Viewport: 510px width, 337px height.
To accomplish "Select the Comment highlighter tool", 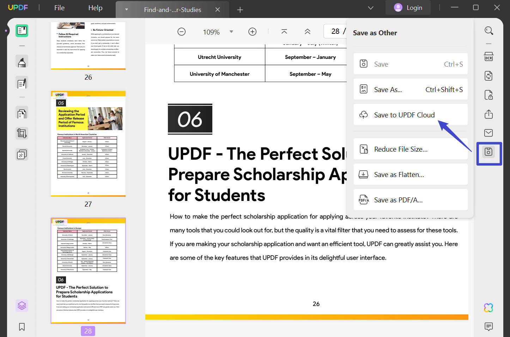I will coord(22,61).
